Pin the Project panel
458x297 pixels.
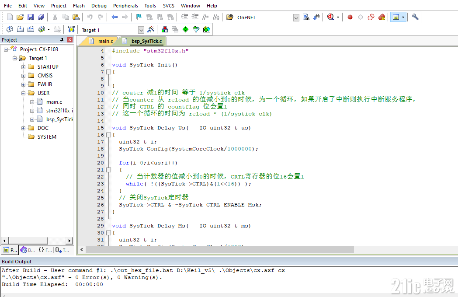pyautogui.click(x=62, y=40)
